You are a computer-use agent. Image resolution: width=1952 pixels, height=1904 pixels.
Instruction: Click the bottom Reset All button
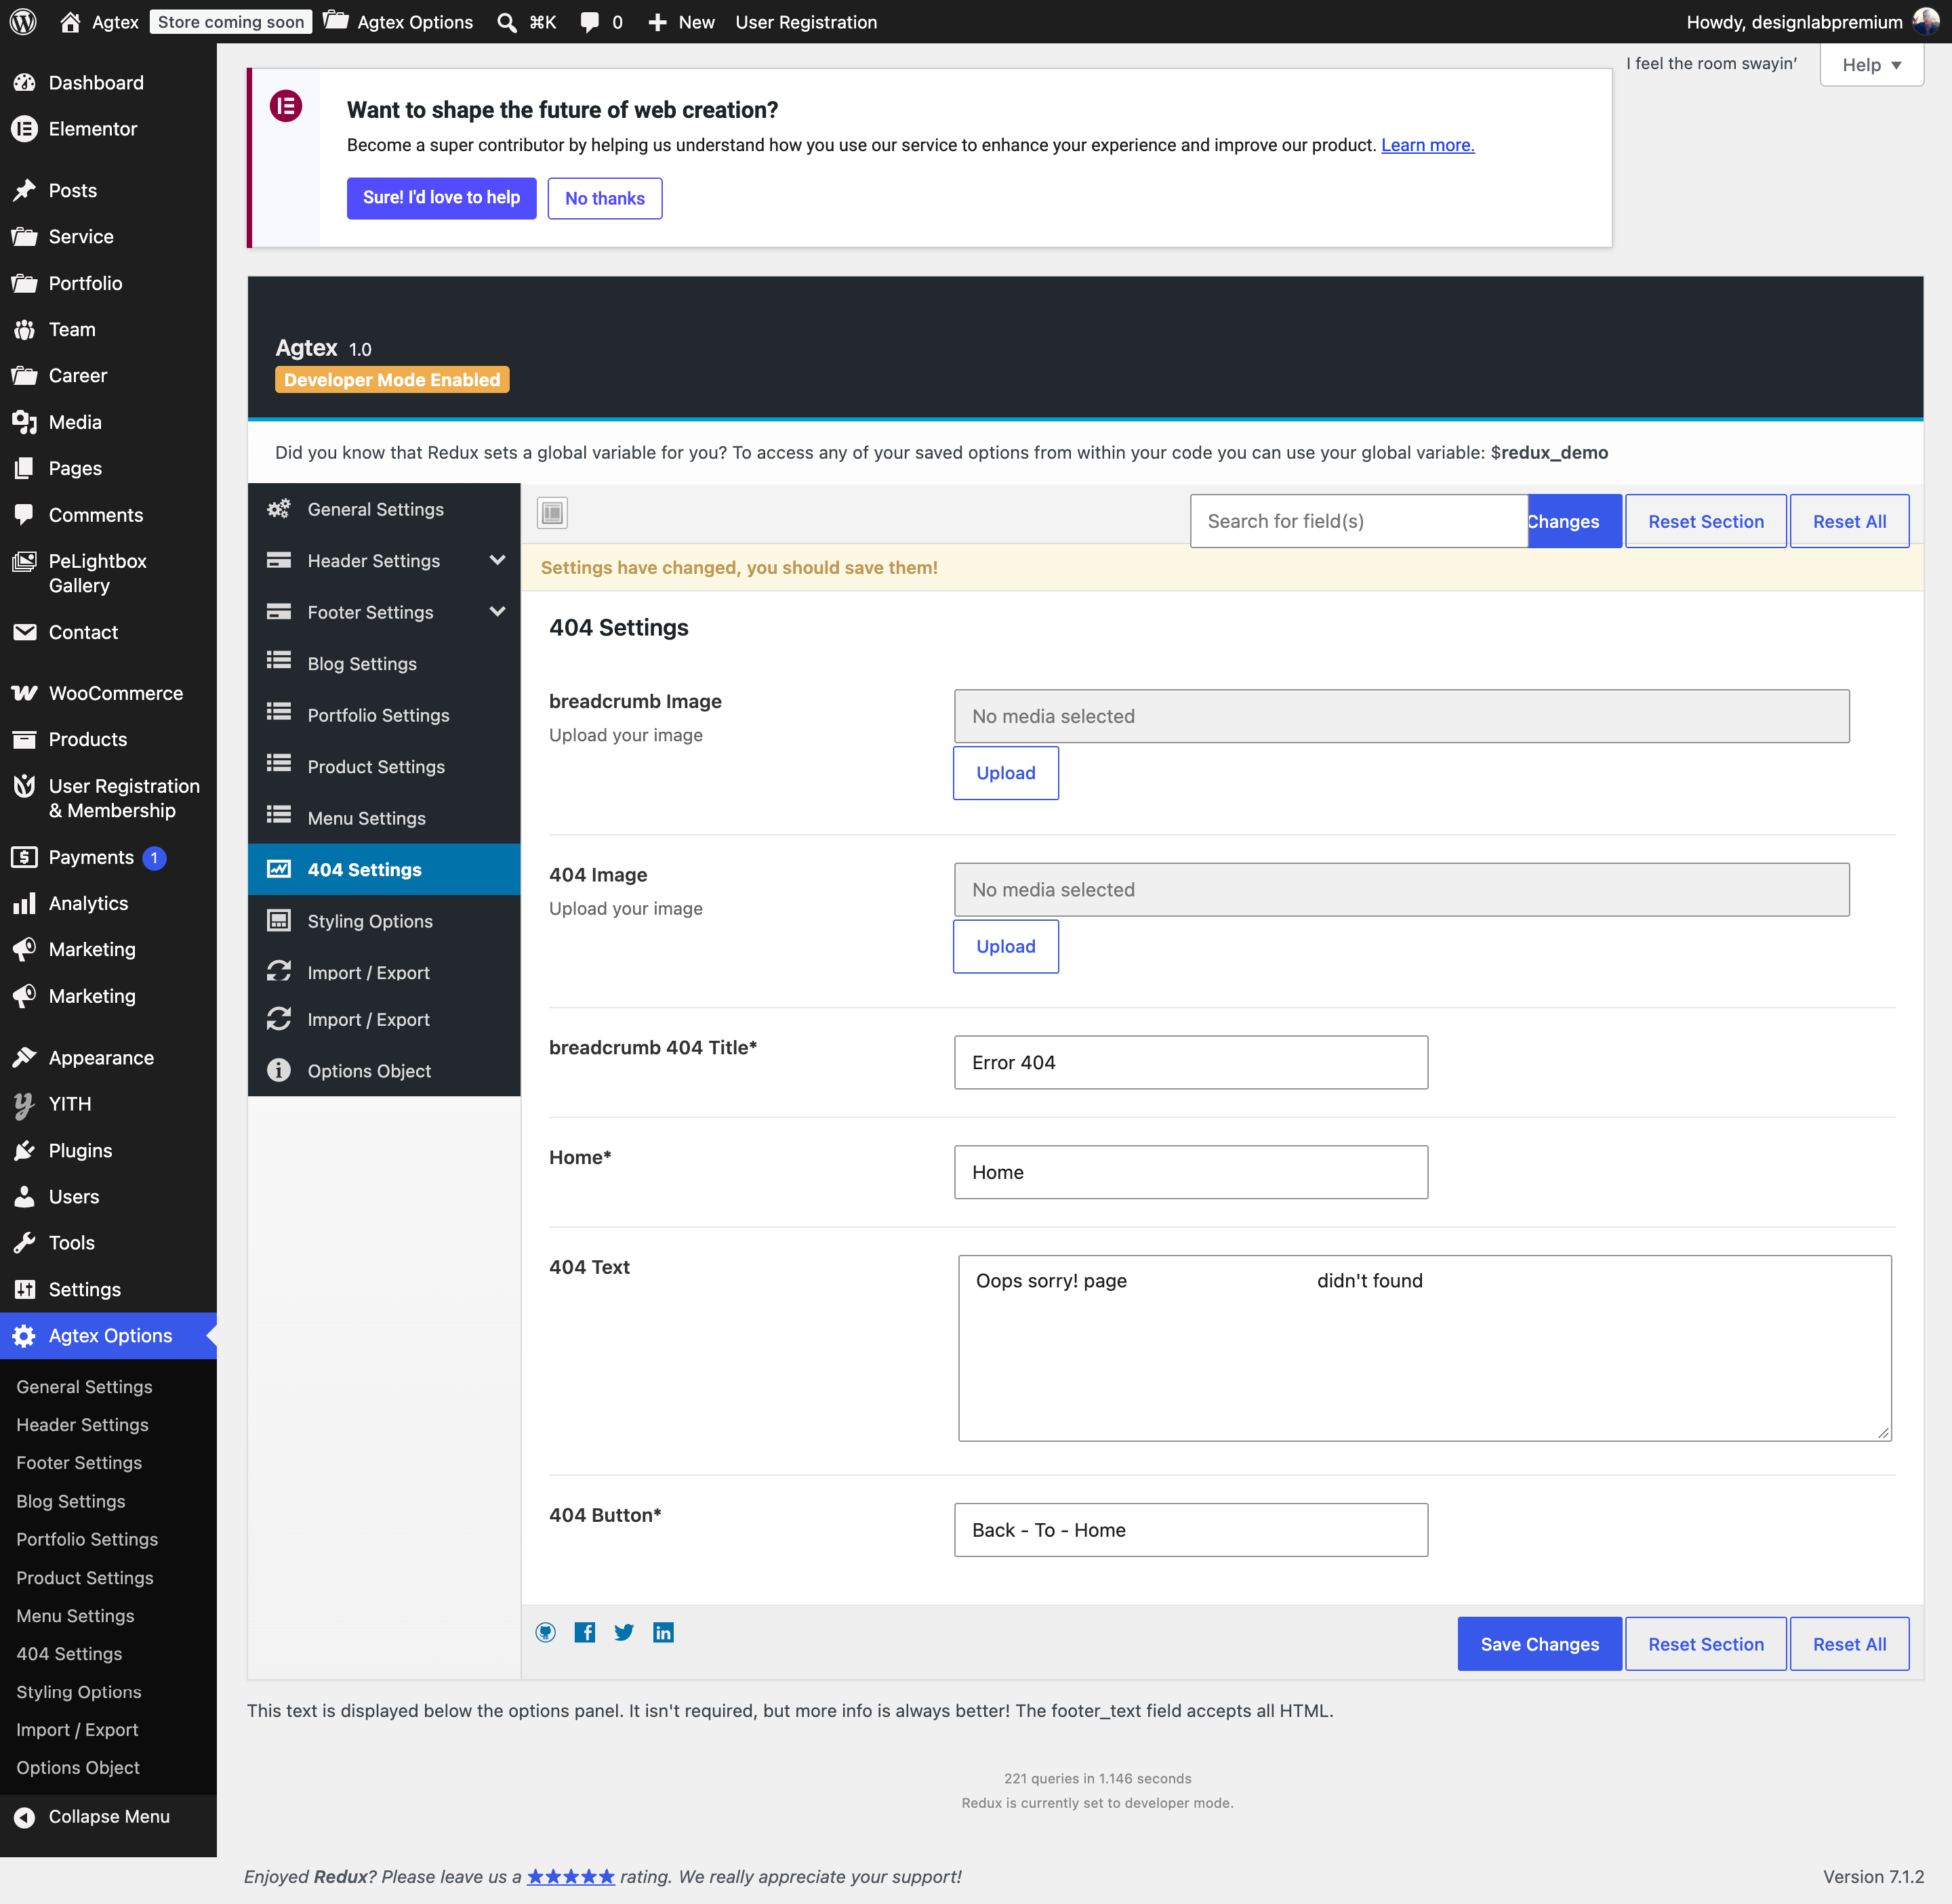(1849, 1644)
